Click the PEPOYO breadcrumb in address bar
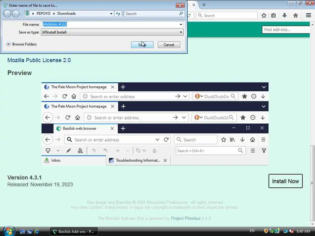The image size is (315, 236). 43,14
